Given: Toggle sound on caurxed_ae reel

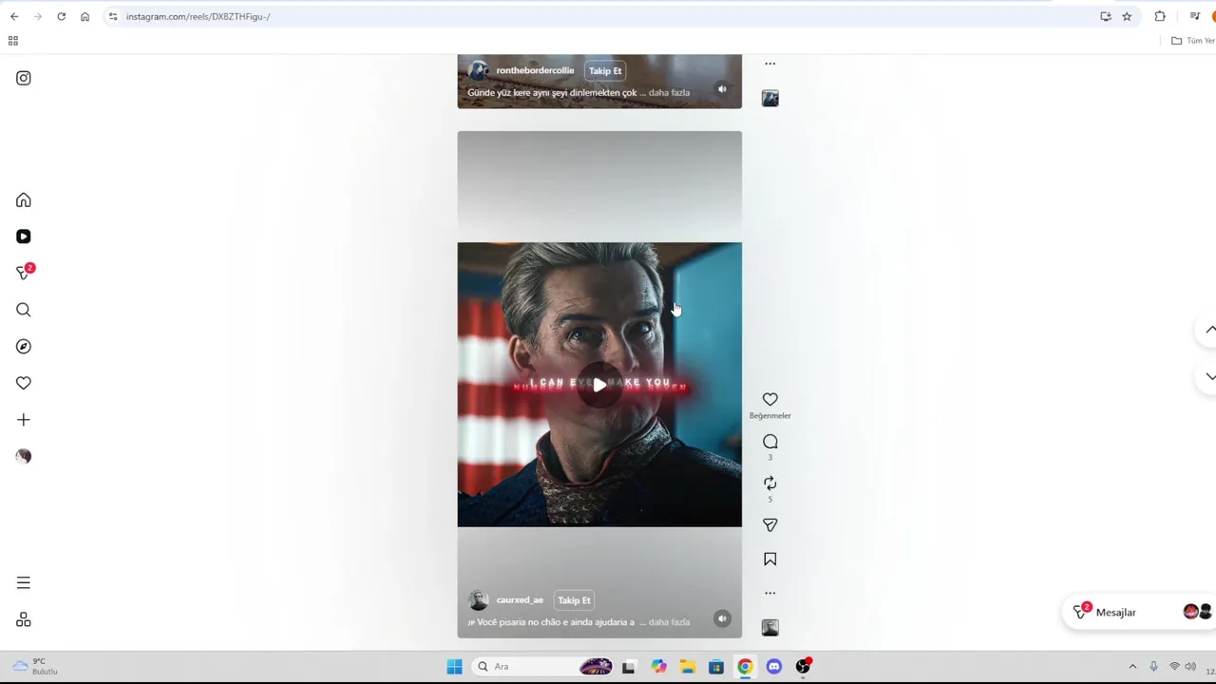Looking at the screenshot, I should [x=722, y=618].
